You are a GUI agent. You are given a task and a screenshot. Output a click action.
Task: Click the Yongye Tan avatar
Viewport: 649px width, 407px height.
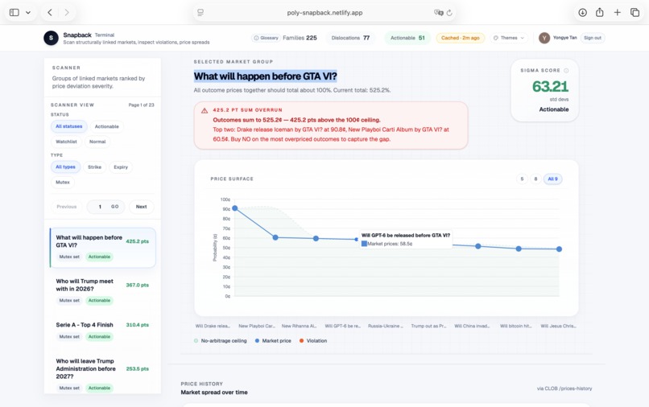coord(544,38)
